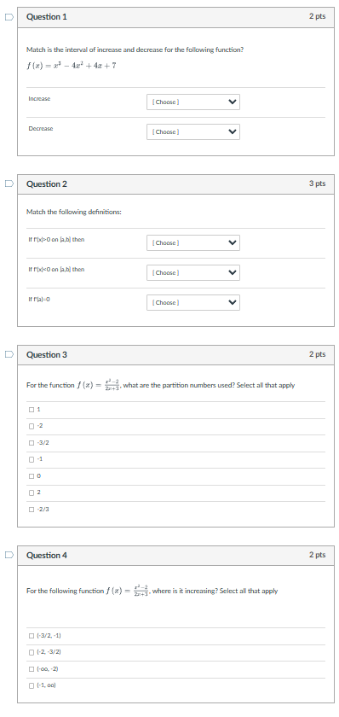The width and height of the screenshot is (339, 717).
Task: Select interval (-2, -3/2) as increasing
Action: coord(32,652)
